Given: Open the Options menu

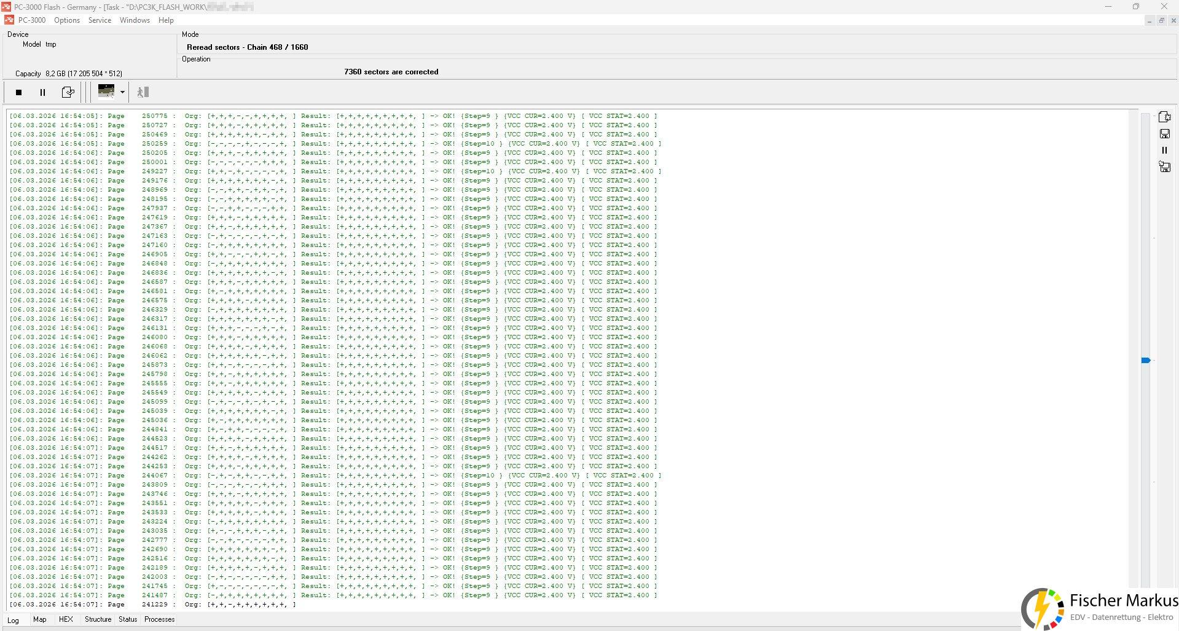Looking at the screenshot, I should 67,20.
